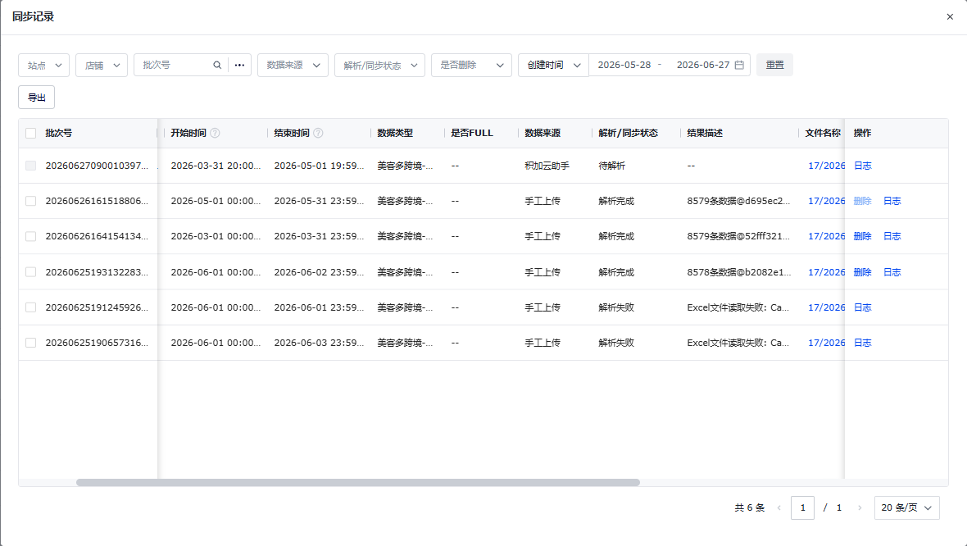Image resolution: width=967 pixels, height=546 pixels.
Task: Click the 重置 button
Action: coord(774,65)
